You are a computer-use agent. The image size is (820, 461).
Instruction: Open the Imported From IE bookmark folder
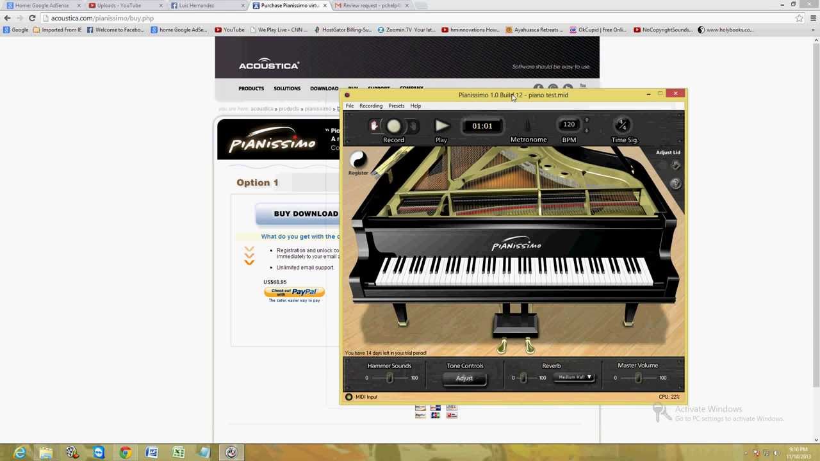coord(58,29)
